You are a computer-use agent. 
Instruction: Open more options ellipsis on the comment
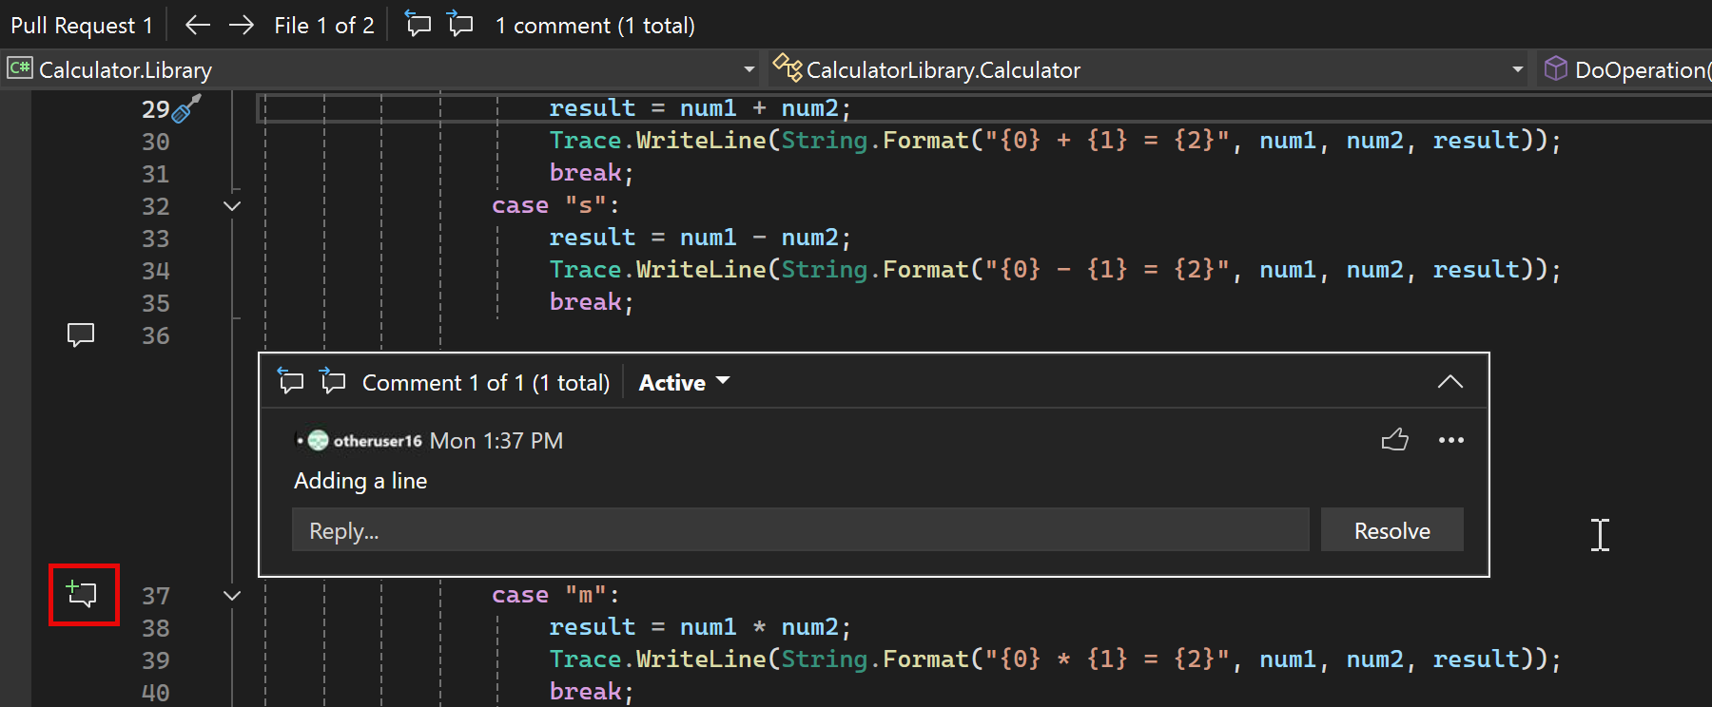1450,440
